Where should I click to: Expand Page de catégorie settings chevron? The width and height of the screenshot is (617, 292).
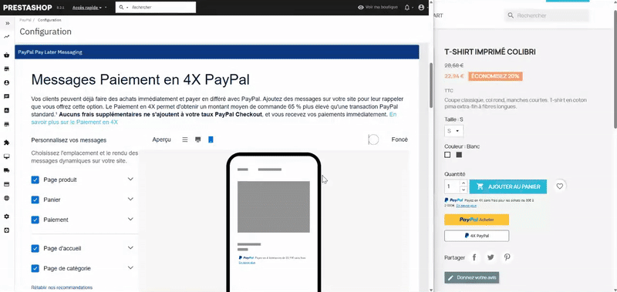130,268
